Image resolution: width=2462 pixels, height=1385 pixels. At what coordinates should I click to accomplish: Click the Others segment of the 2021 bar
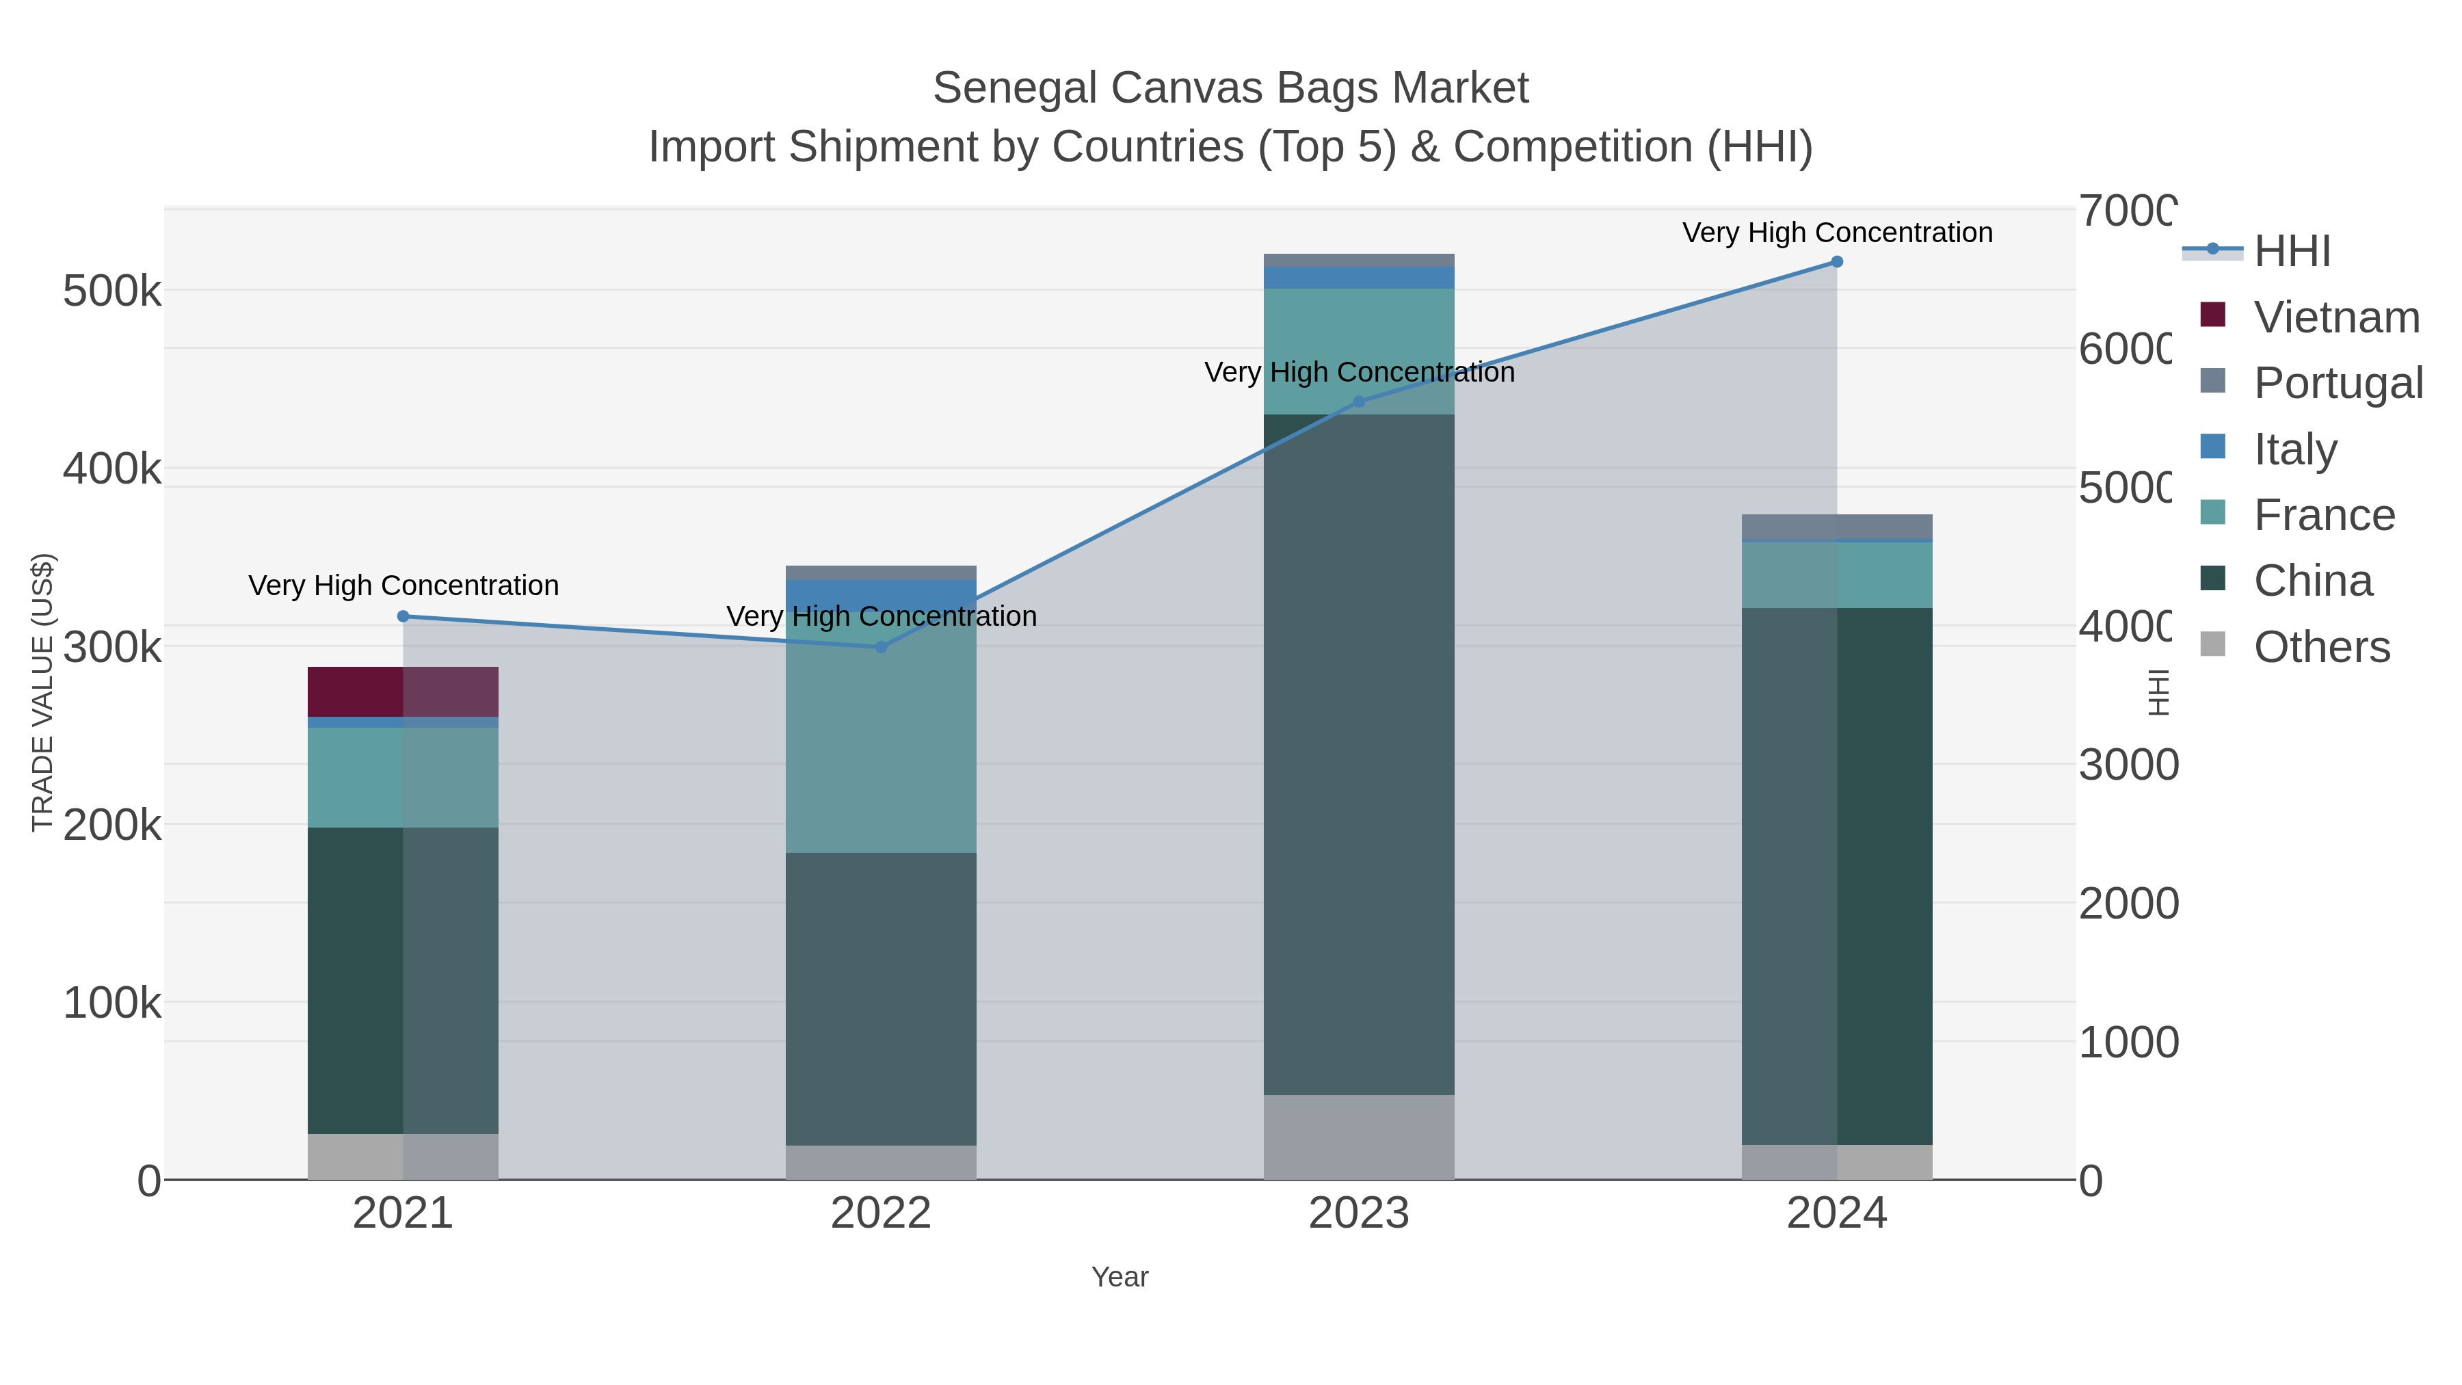(x=402, y=1157)
